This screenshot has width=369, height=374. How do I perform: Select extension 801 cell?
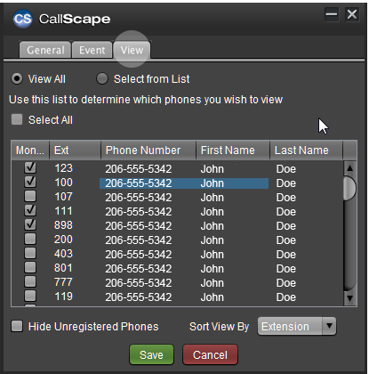point(63,268)
